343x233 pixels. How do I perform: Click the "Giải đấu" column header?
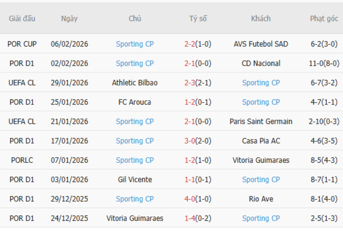22,18
